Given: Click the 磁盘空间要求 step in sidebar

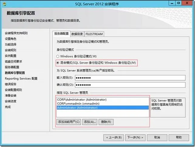Looking at the screenshot, I should point(13,62).
